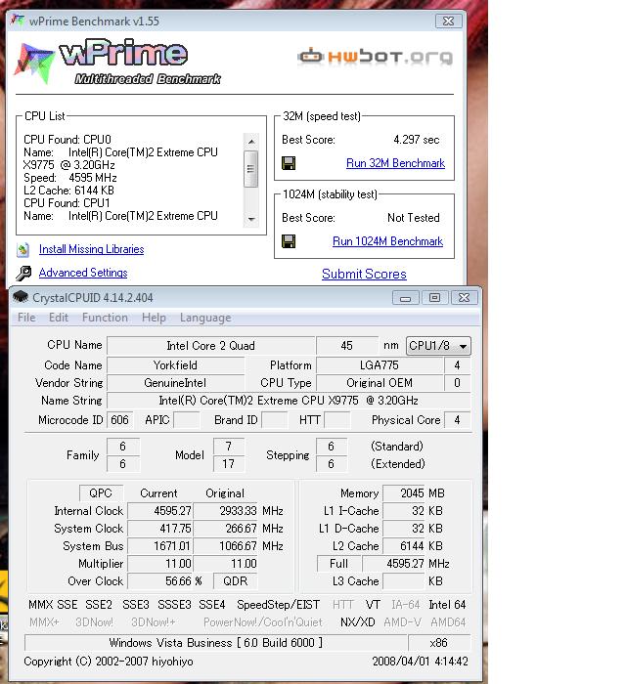Click the save icon beside Run 32M Benchmark

[x=289, y=163]
